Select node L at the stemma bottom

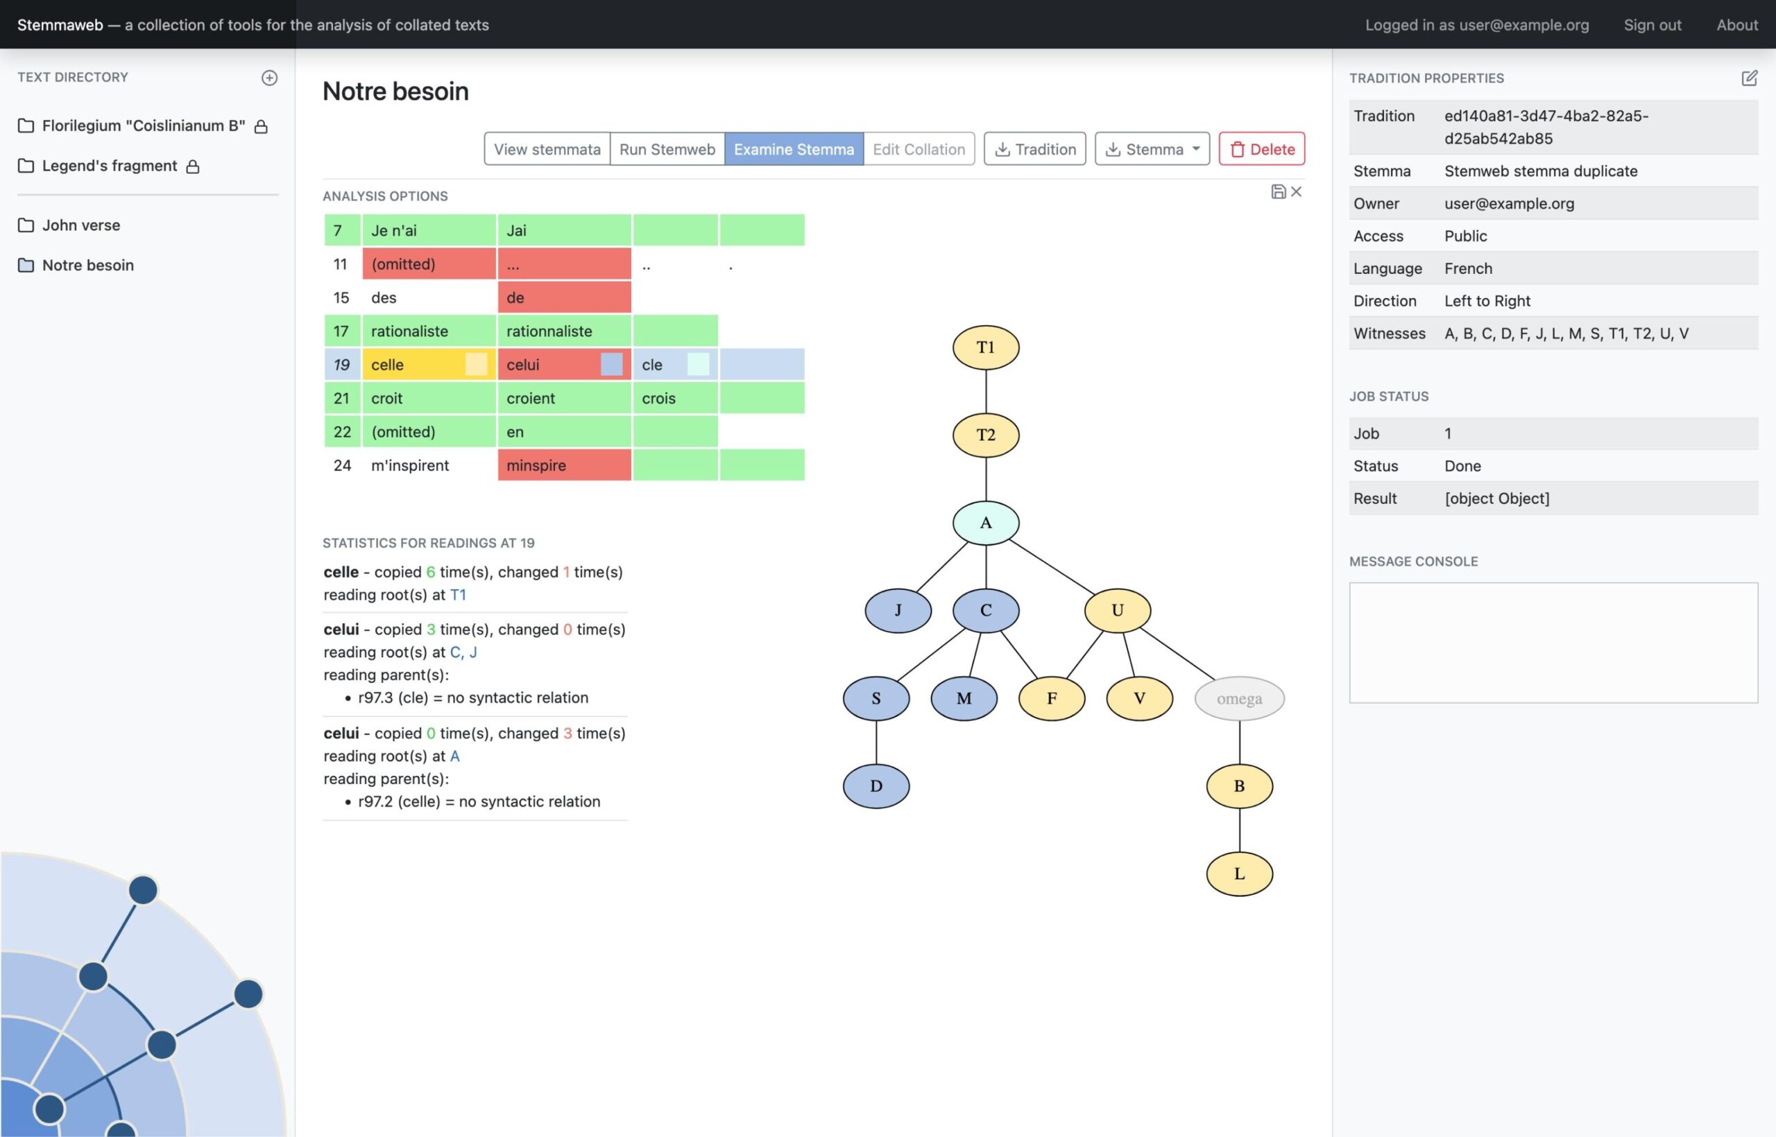pyautogui.click(x=1239, y=874)
